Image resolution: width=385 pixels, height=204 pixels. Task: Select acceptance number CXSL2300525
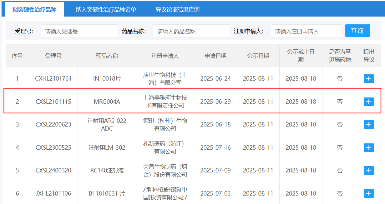[53, 147]
